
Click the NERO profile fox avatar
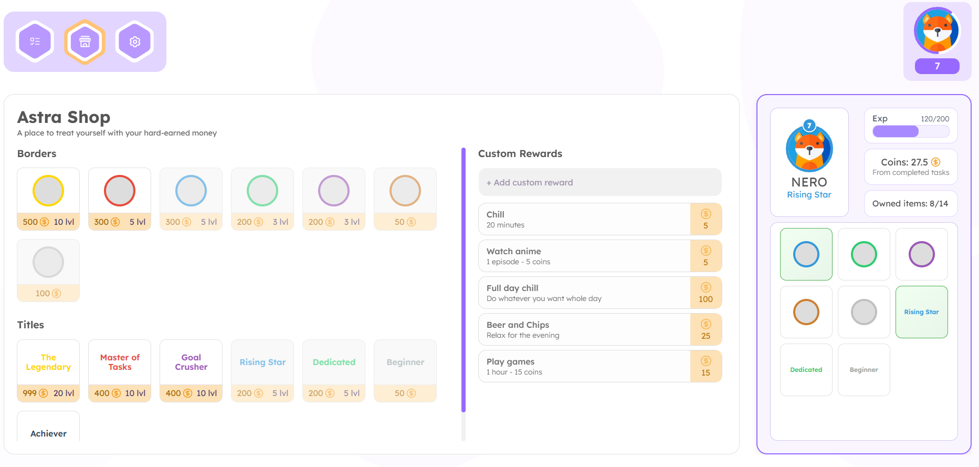click(809, 148)
